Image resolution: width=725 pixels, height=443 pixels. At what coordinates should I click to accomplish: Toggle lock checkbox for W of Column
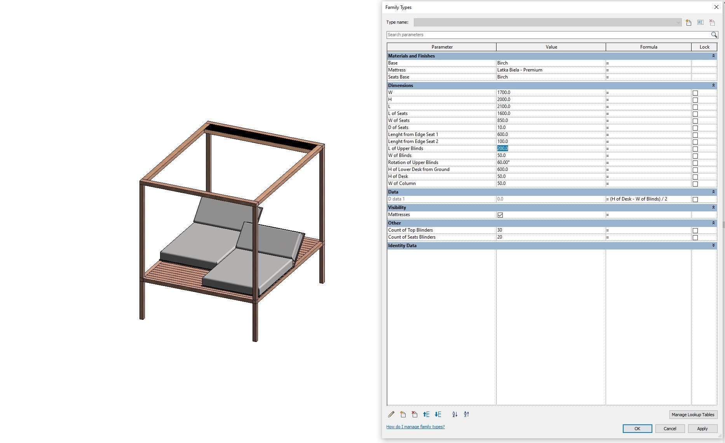695,184
